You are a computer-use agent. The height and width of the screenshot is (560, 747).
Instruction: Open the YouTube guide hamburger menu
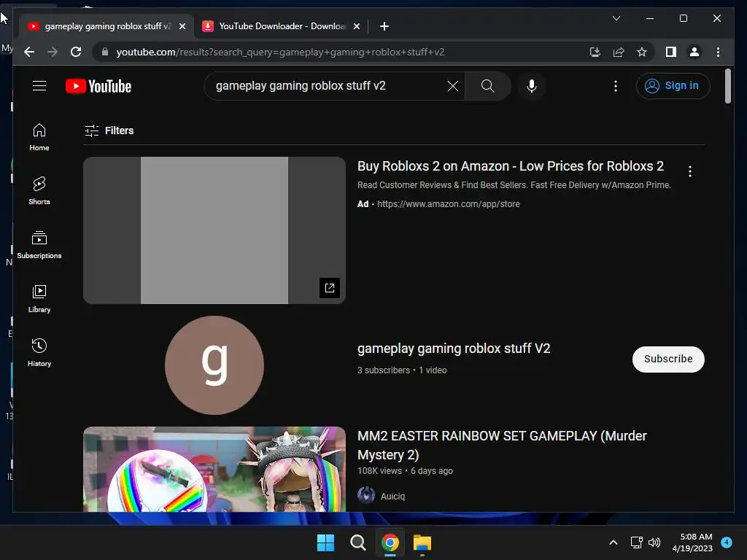click(x=39, y=86)
